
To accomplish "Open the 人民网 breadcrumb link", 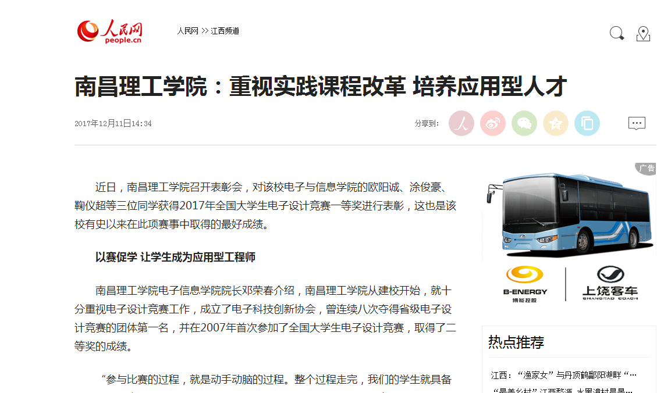I will coord(187,31).
